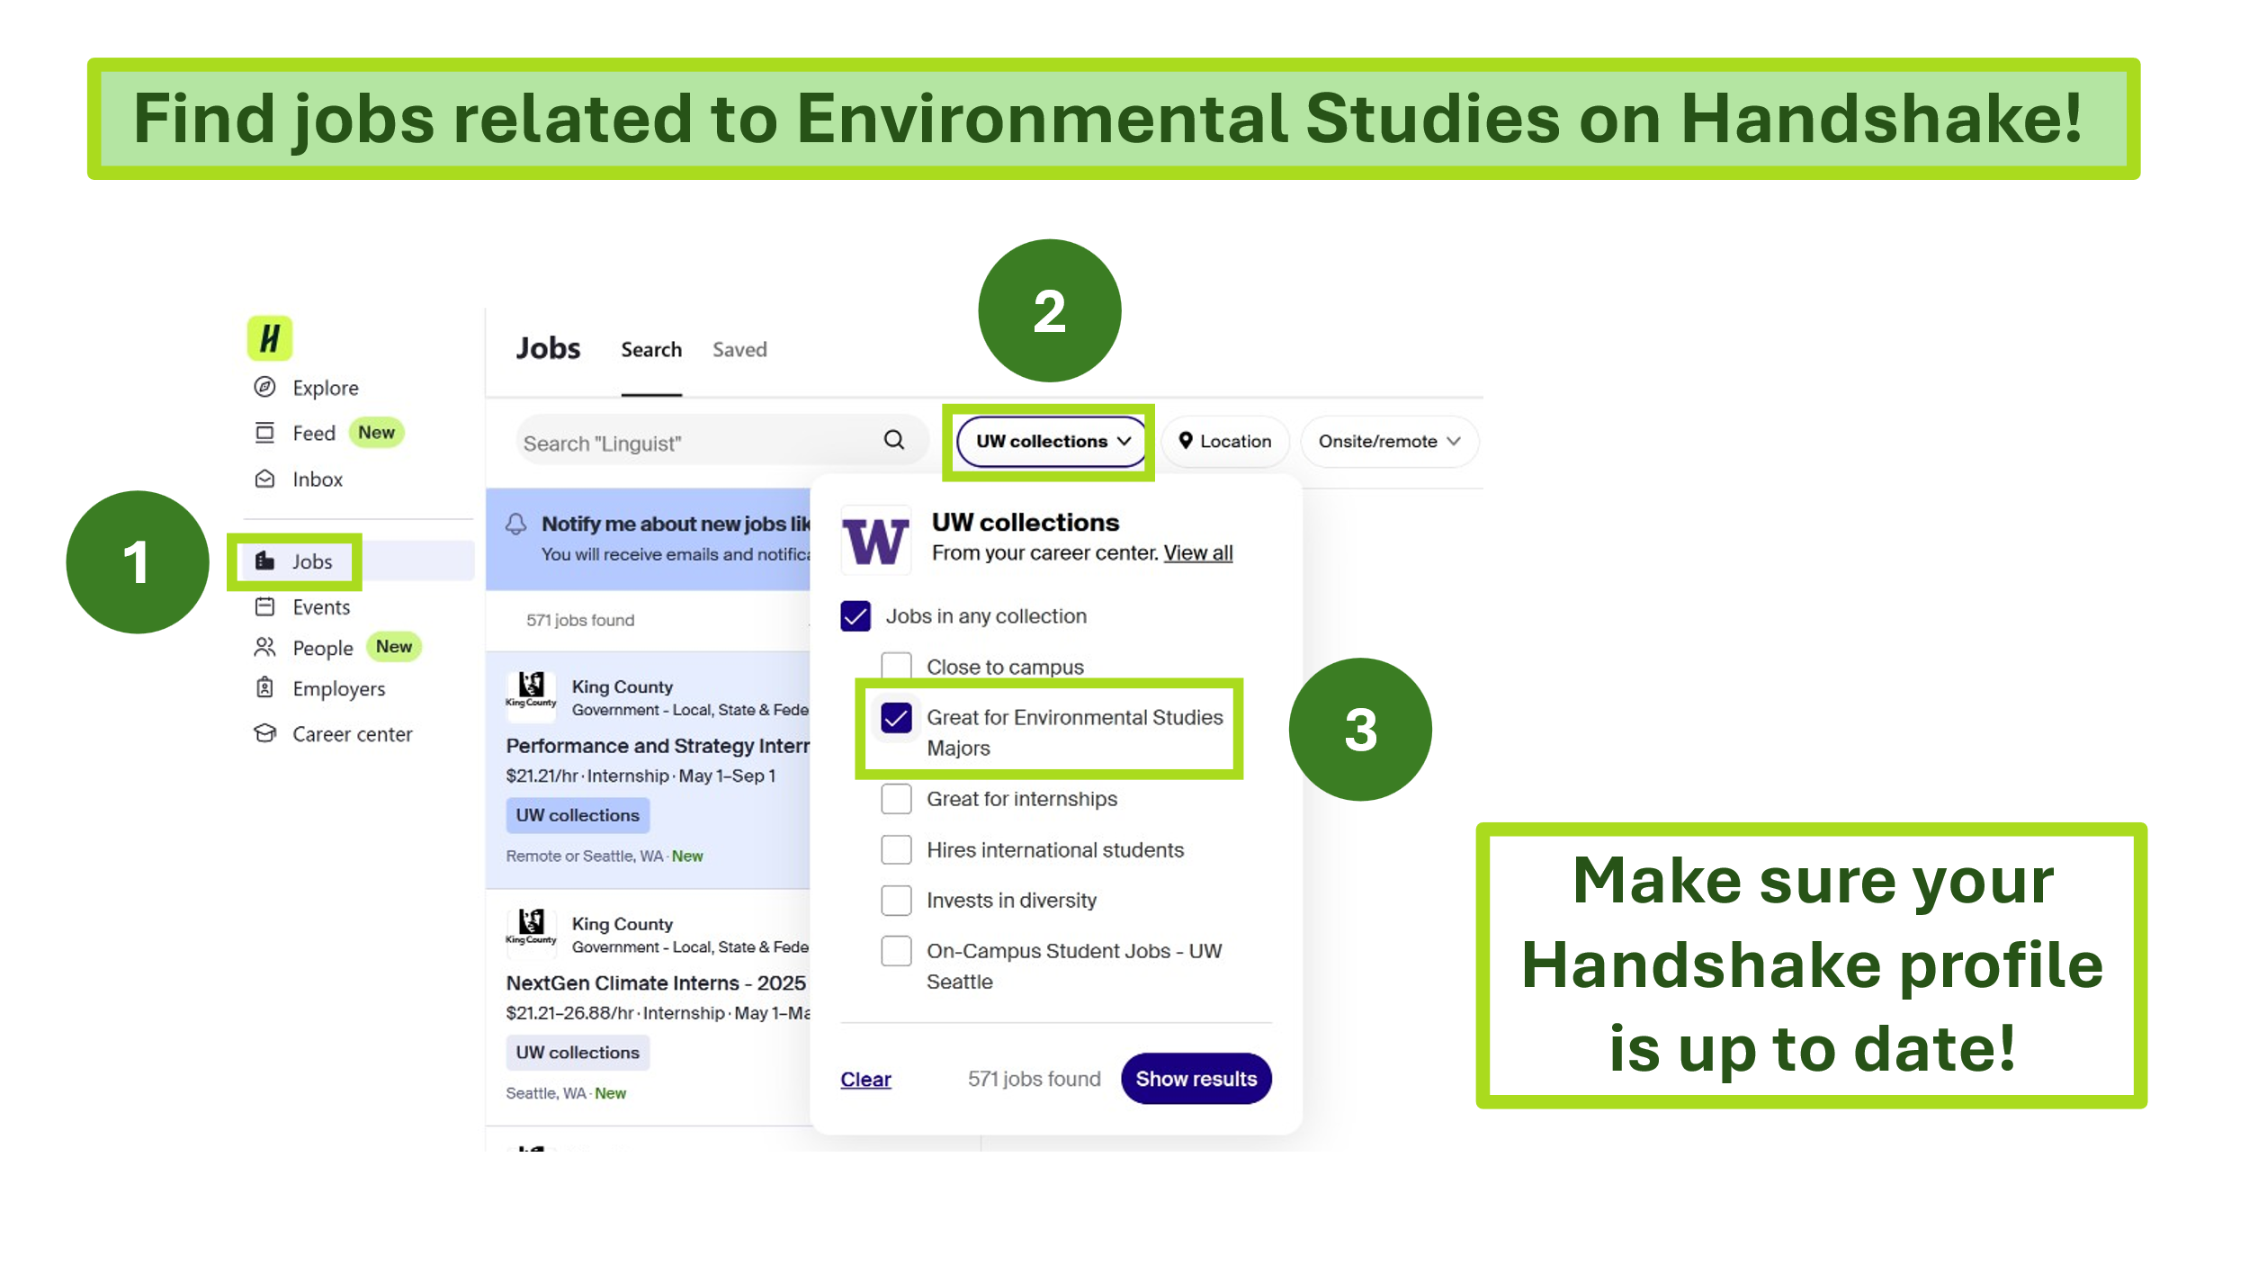This screenshot has width=2249, height=1265.
Task: Click the search magnifier icon
Action: pyautogui.click(x=893, y=440)
